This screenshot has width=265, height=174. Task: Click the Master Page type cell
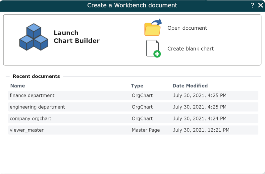(146, 130)
